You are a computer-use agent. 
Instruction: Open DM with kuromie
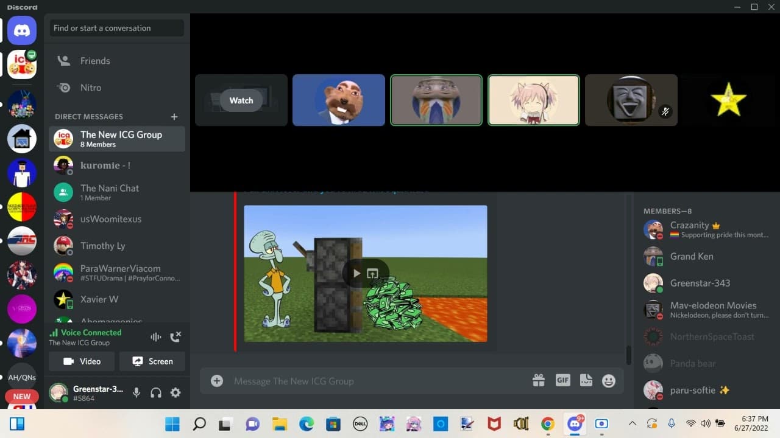(117, 165)
